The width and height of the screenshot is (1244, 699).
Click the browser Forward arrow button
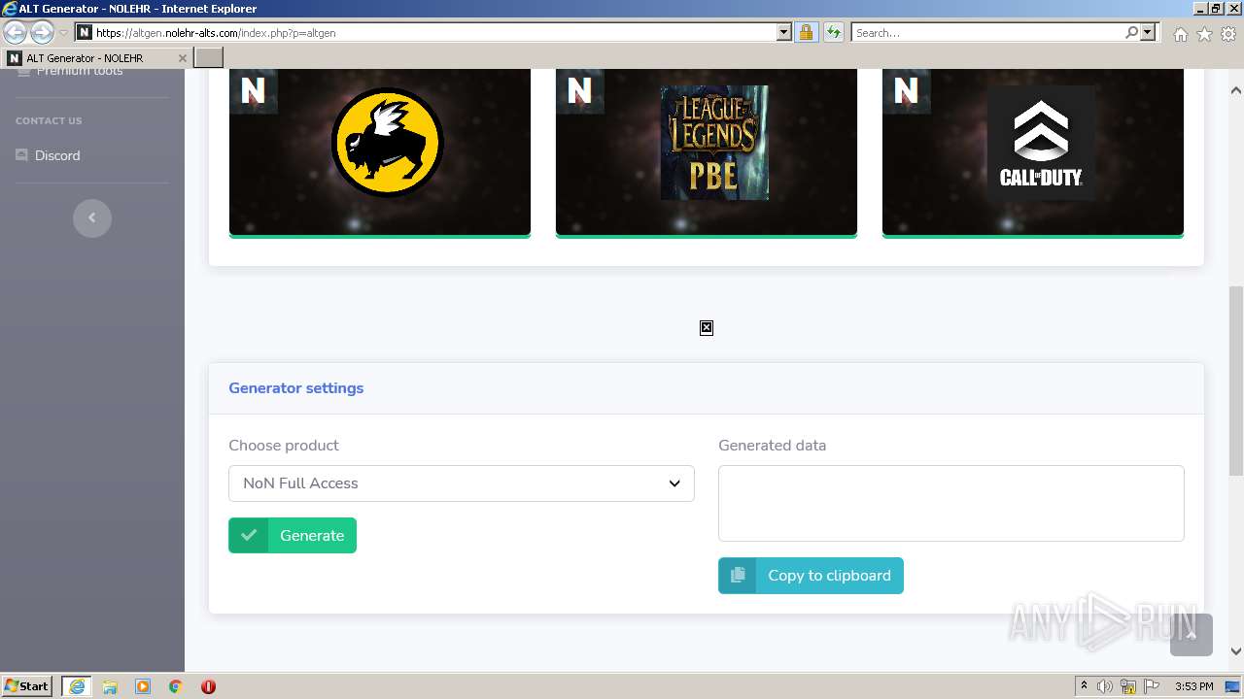tap(42, 32)
